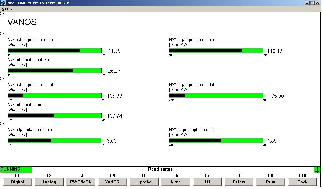Open the Analog values with F2 button
The width and height of the screenshot is (323, 189).
[x=49, y=182]
